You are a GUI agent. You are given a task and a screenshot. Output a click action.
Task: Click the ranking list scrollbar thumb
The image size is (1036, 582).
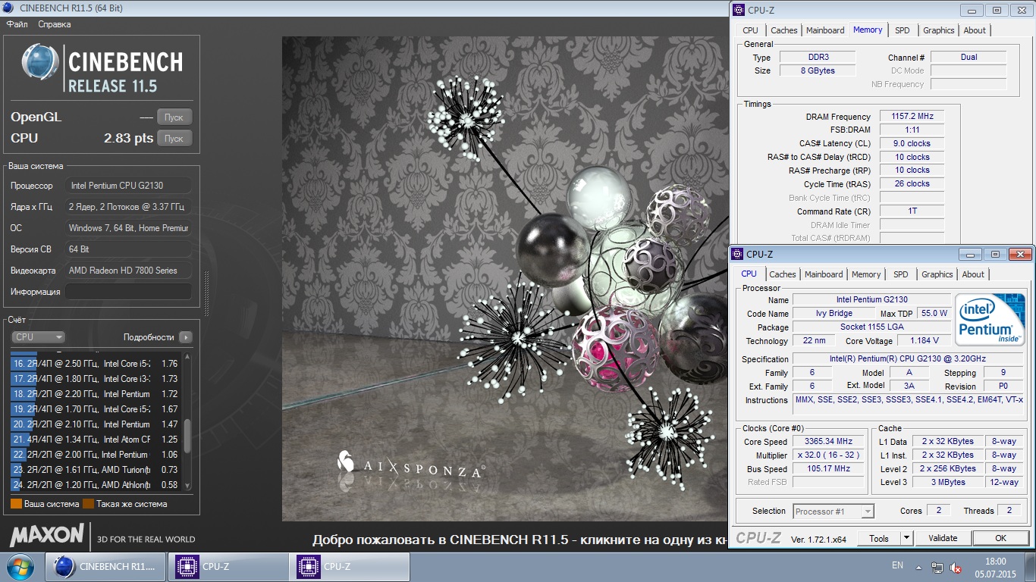(x=187, y=437)
